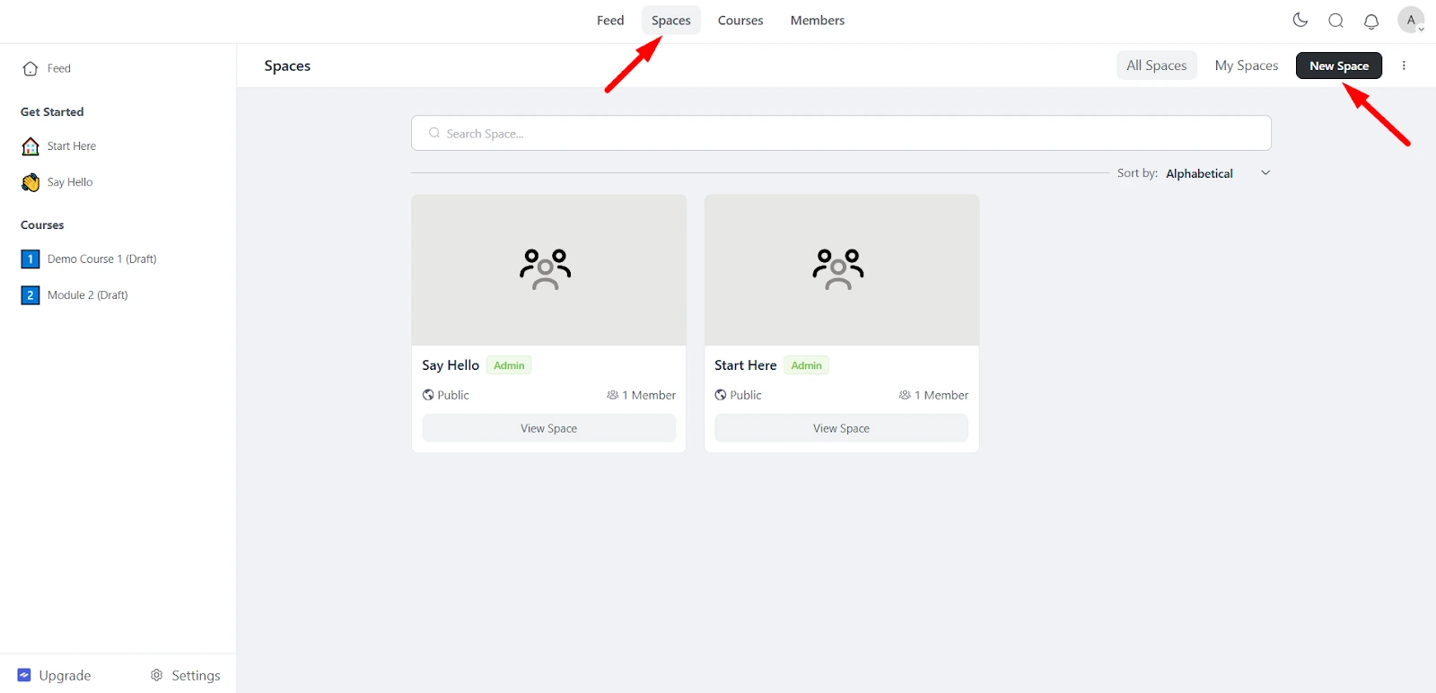Select the All Spaces filter

click(x=1157, y=66)
